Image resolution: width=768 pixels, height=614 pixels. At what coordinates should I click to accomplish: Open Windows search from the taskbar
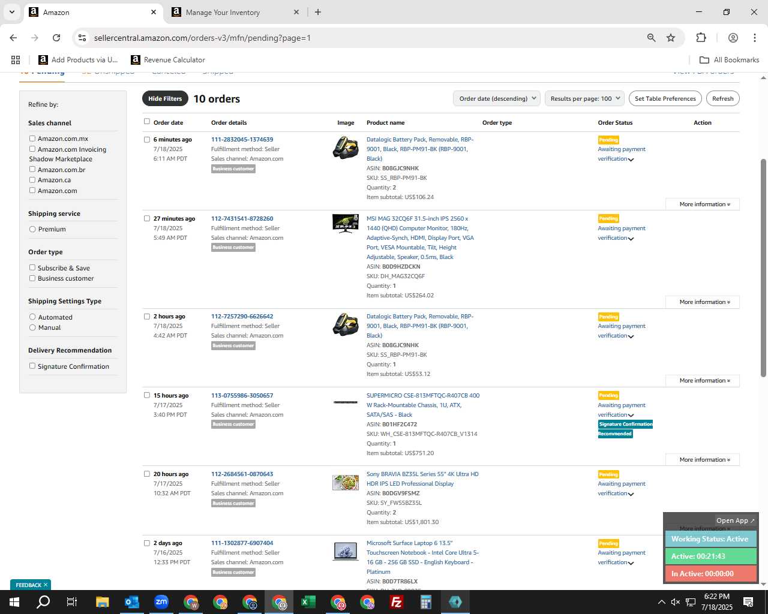[43, 602]
